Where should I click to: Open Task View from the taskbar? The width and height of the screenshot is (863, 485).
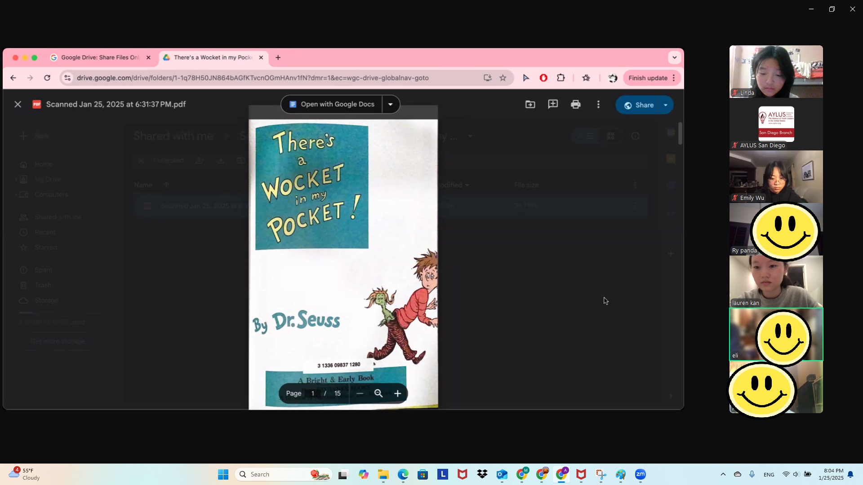[343, 474]
